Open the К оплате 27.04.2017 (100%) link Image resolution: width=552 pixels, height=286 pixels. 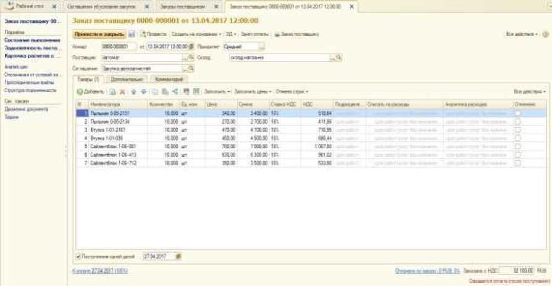[x=100, y=271]
